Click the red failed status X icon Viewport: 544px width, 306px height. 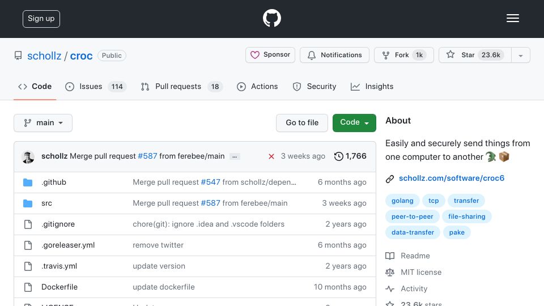(271, 156)
